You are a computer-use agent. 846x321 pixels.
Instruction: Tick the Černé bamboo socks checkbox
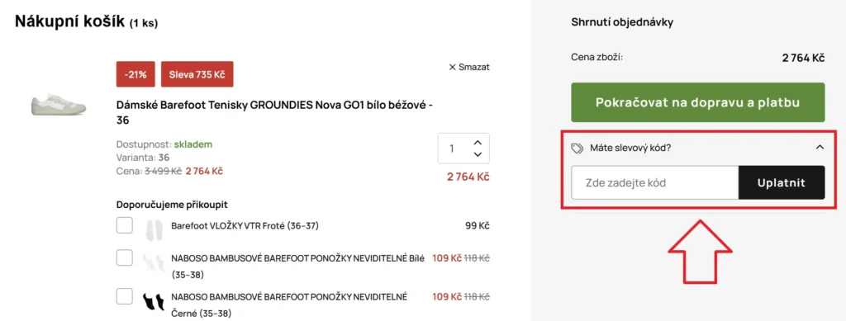tap(125, 296)
